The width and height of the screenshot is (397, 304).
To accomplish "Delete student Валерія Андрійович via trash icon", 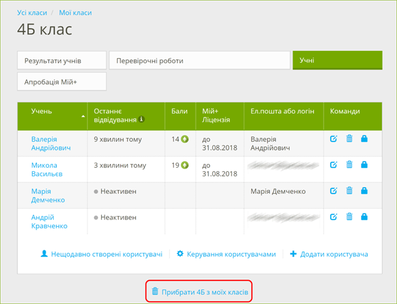I will click(x=349, y=139).
